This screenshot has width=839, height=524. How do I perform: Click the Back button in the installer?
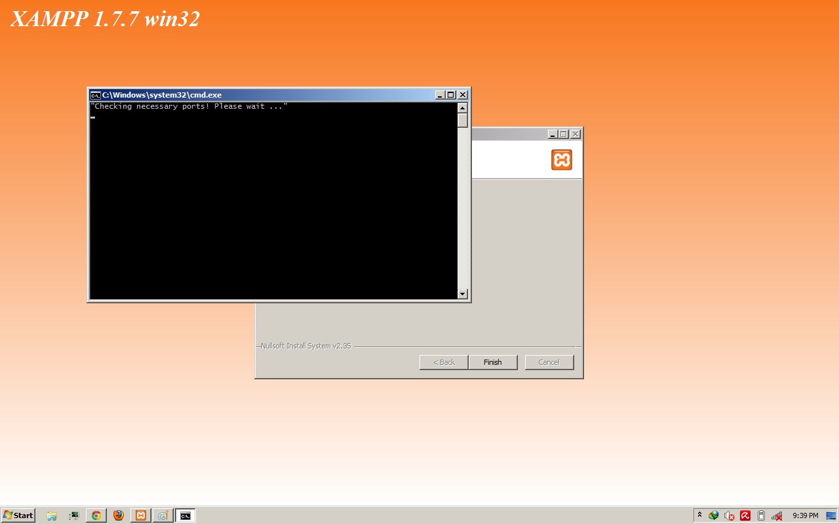pyautogui.click(x=443, y=362)
